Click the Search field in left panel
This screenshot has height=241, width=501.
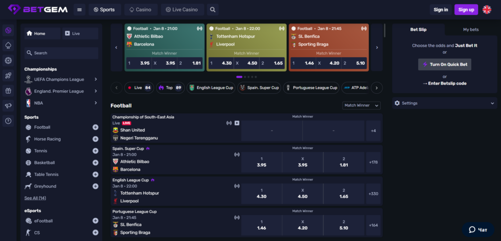click(61, 53)
